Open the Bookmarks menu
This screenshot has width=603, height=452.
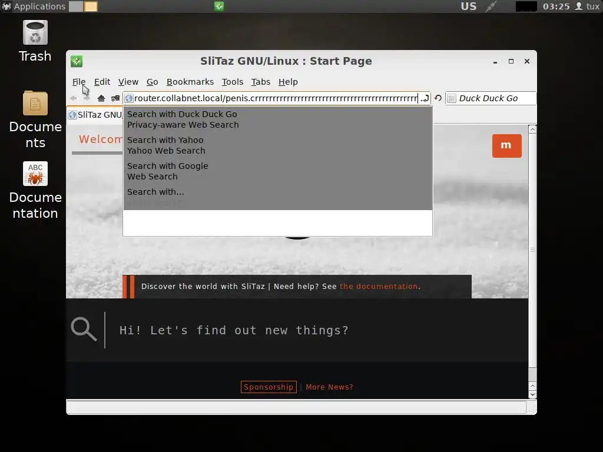[190, 82]
